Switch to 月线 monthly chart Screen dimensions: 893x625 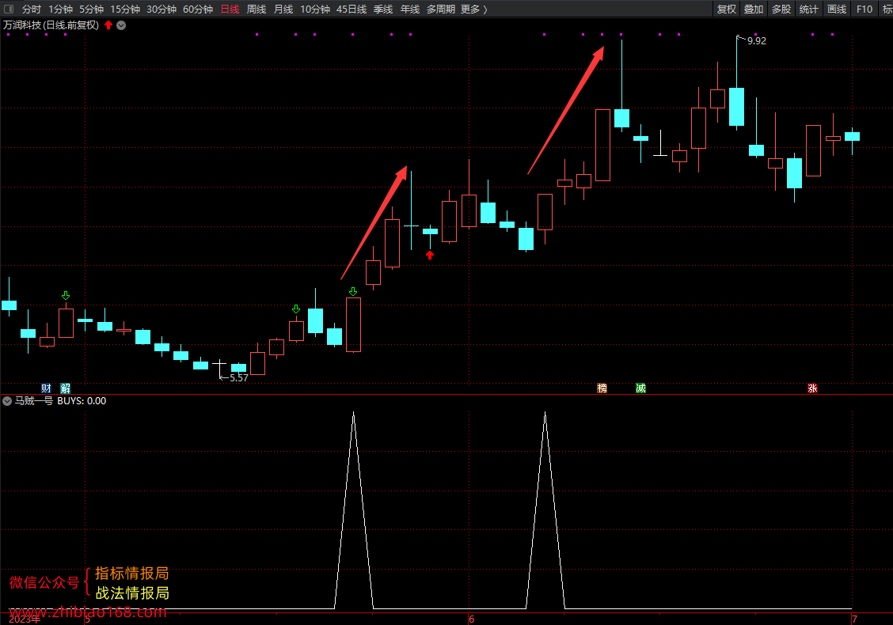click(283, 9)
